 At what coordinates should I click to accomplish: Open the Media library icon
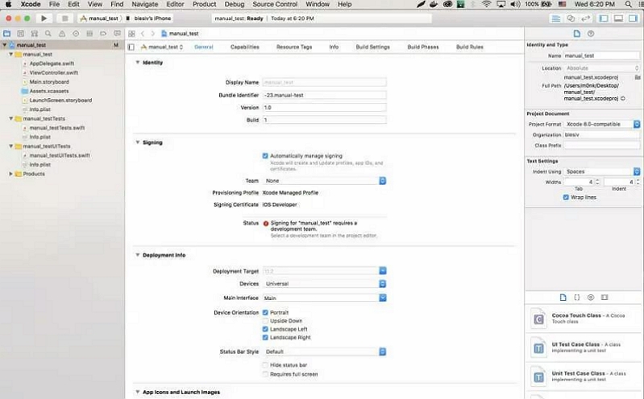(x=605, y=298)
